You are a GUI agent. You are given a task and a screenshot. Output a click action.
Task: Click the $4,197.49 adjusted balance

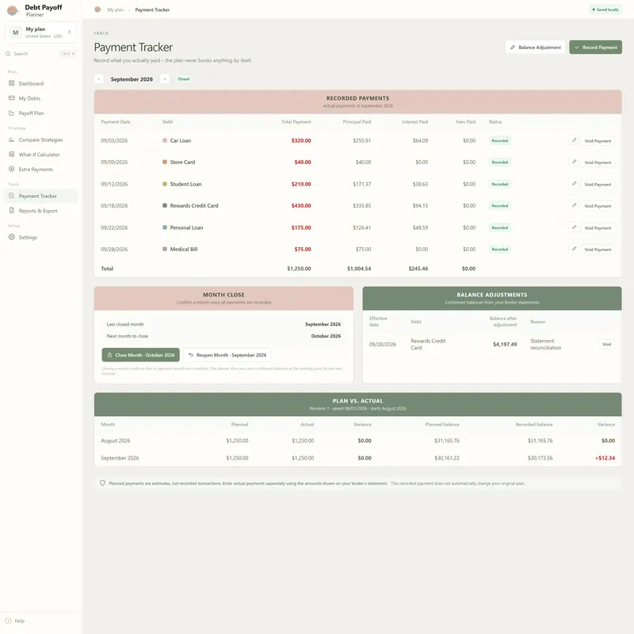(505, 345)
